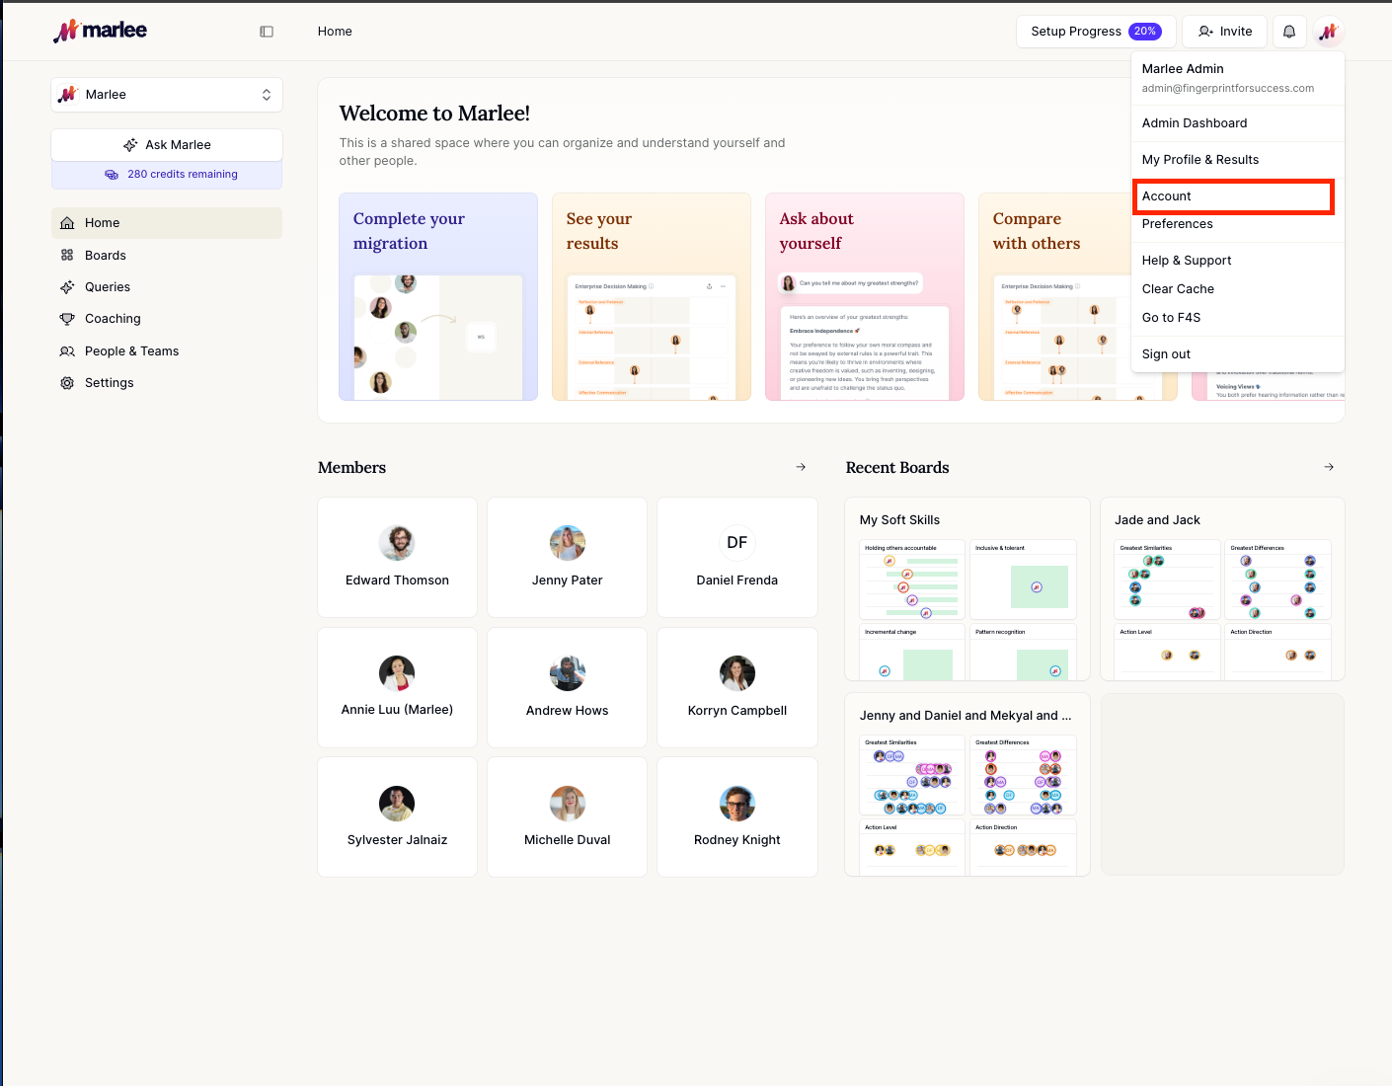This screenshot has width=1392, height=1086.
Task: Click the Members heading
Action: [351, 468]
